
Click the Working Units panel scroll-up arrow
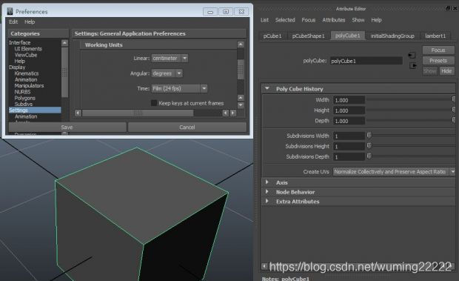[241, 44]
